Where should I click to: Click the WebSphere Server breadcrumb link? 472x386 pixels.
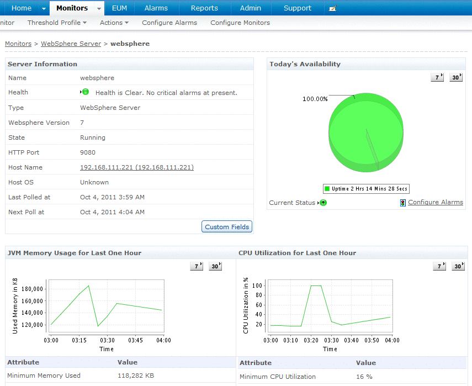click(x=71, y=44)
